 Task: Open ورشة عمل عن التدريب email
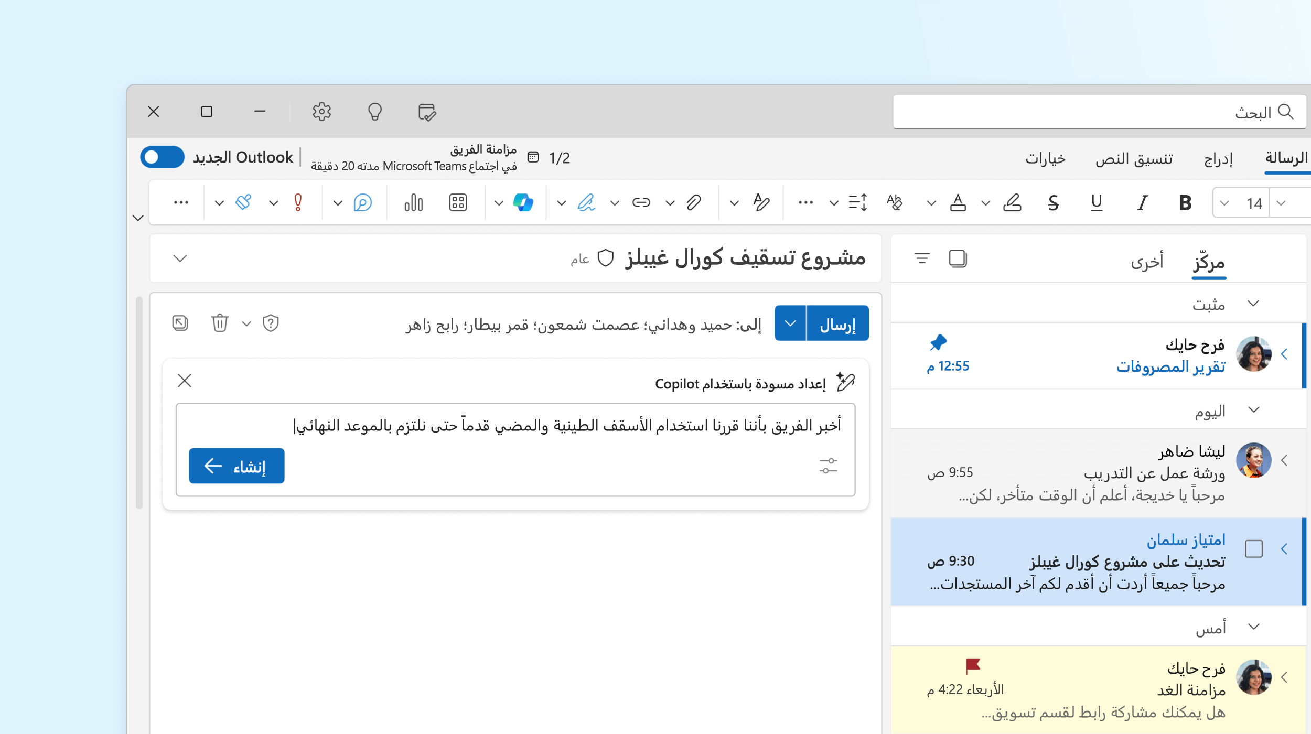coord(1098,473)
